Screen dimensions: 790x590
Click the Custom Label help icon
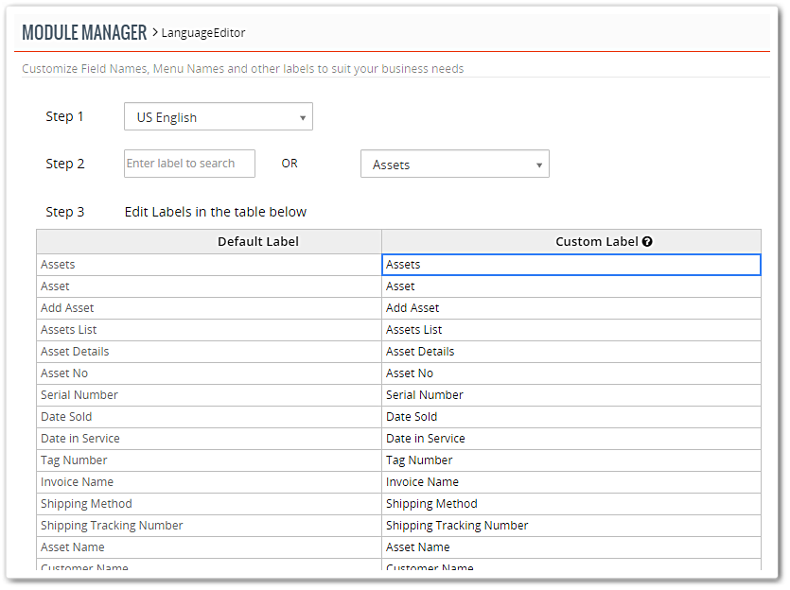(647, 242)
